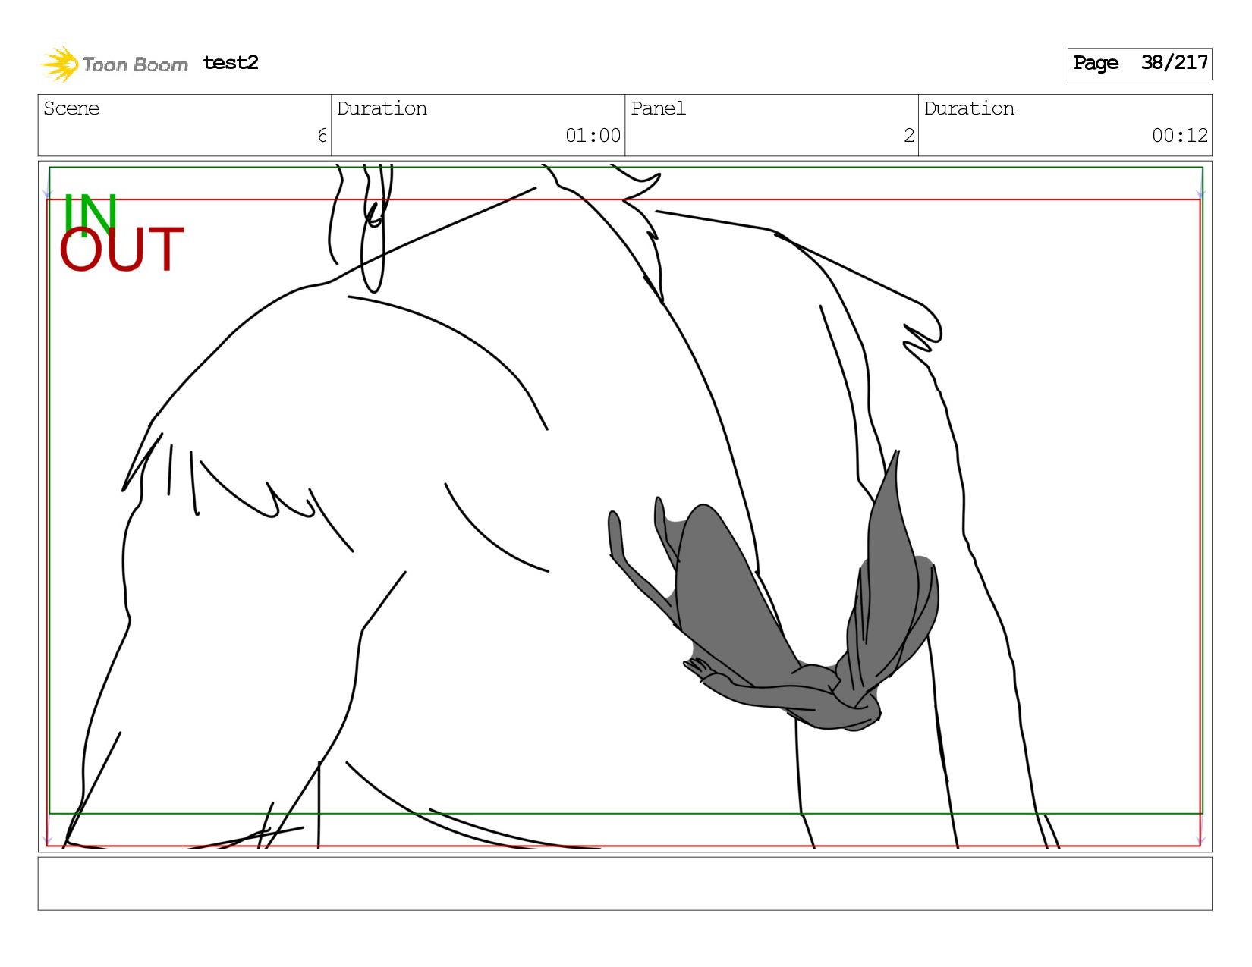Click the 'Duration' label next to Scene
The width and height of the screenshot is (1252, 967).
pyautogui.click(x=382, y=108)
